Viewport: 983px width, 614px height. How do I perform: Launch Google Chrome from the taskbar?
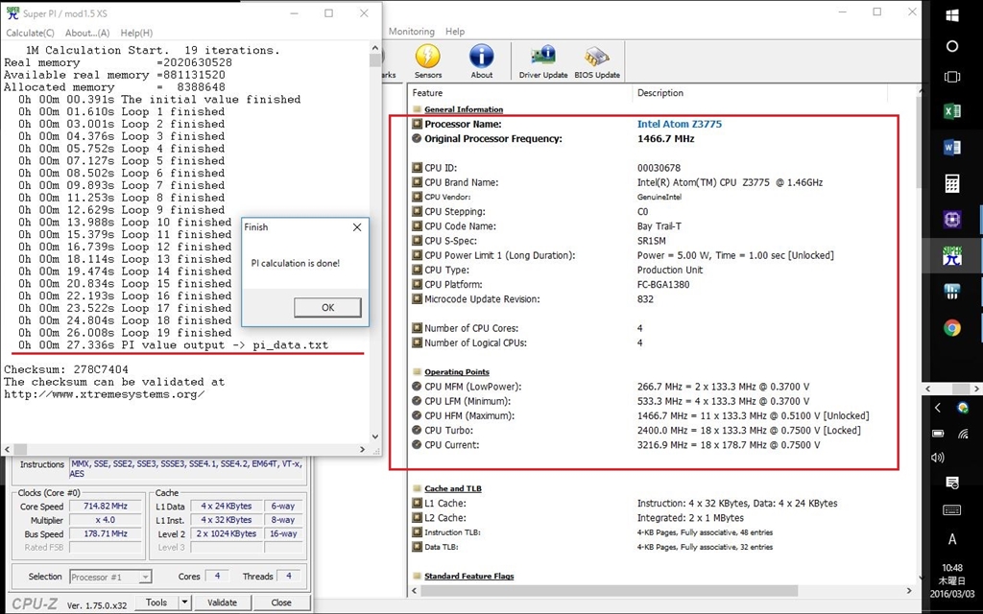952,327
